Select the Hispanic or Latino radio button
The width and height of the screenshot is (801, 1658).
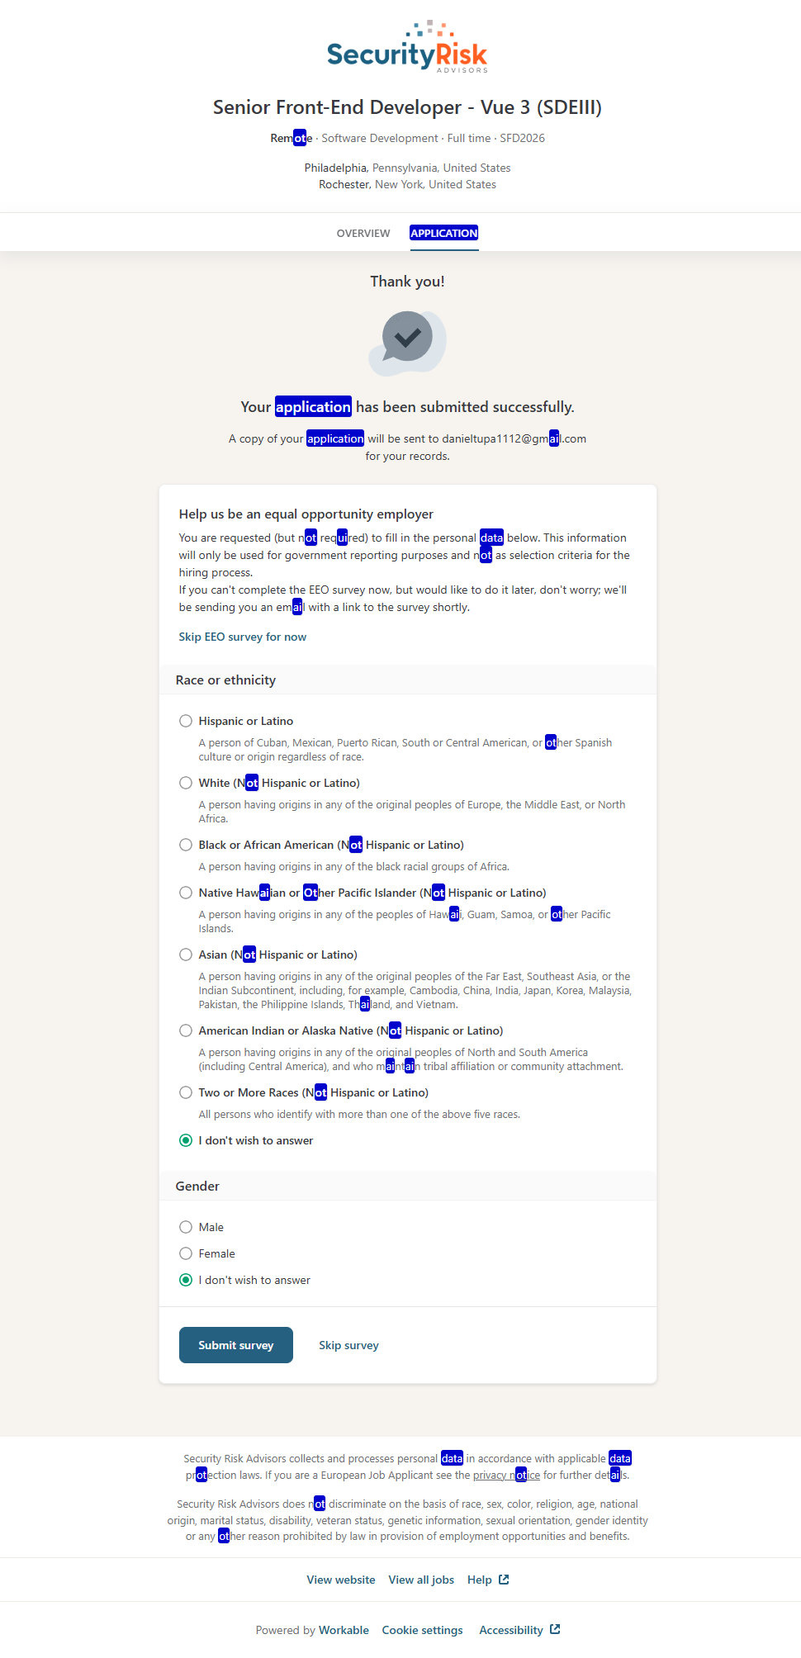click(186, 721)
